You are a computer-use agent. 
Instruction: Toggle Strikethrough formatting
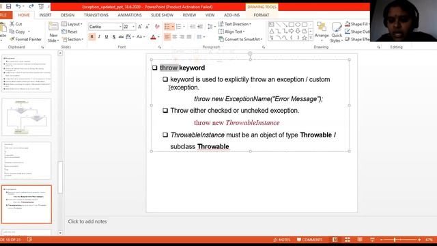click(121, 36)
